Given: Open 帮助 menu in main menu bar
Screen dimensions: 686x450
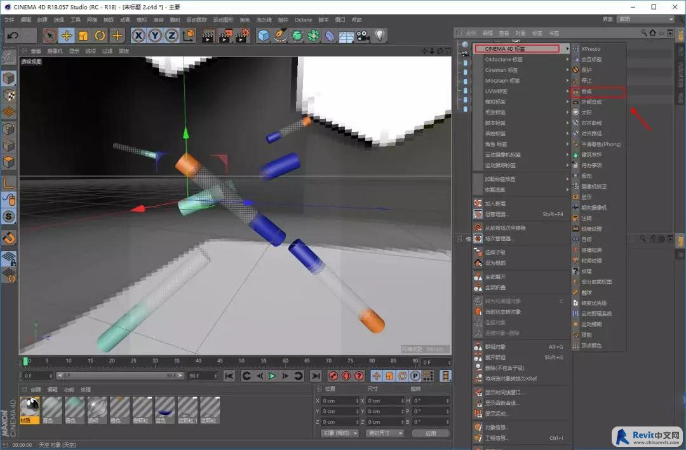Looking at the screenshot, I should (356, 20).
